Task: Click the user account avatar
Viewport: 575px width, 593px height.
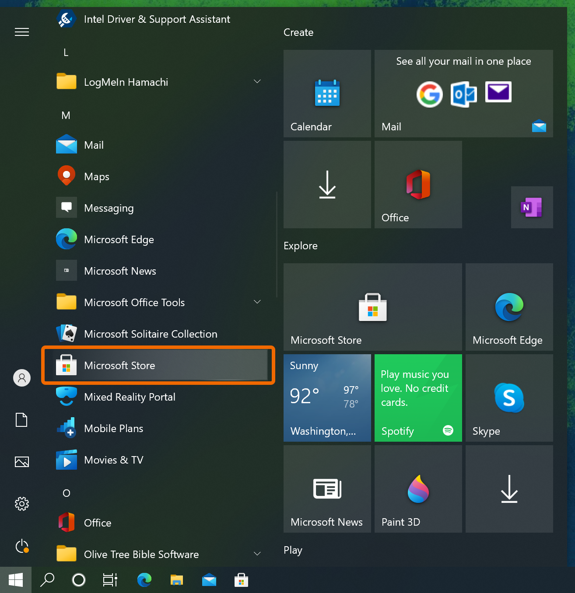Action: [x=22, y=378]
